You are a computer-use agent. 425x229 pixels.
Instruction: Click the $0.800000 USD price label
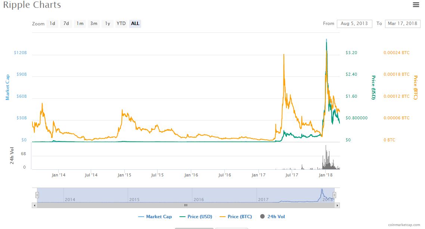coord(356,118)
